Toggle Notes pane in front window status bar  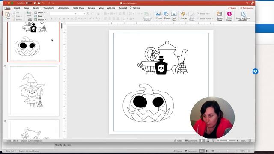point(178,141)
